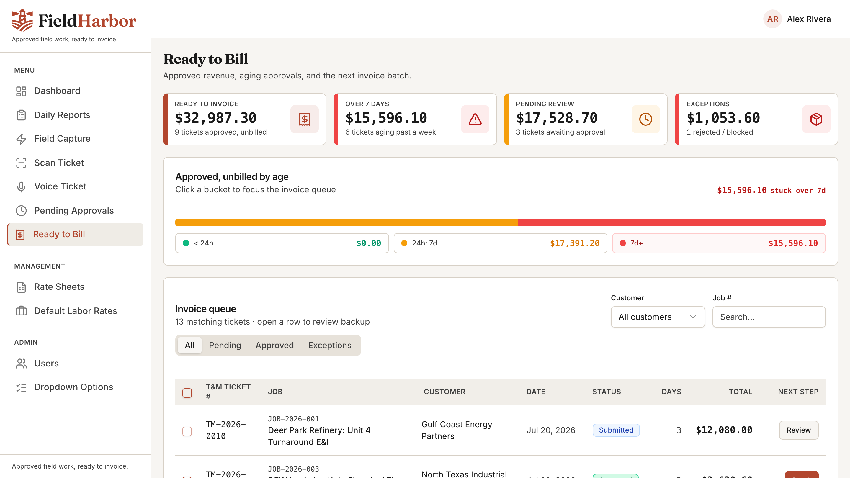This screenshot has height=478, width=850.
Task: Open Default Labor Rates
Action: (75, 311)
